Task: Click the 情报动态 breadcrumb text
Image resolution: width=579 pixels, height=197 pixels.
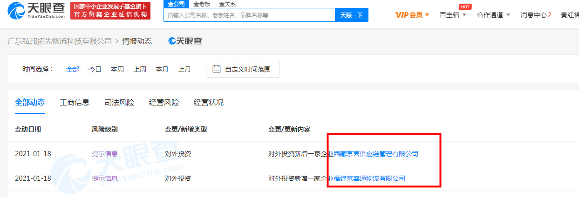Action: [x=137, y=41]
